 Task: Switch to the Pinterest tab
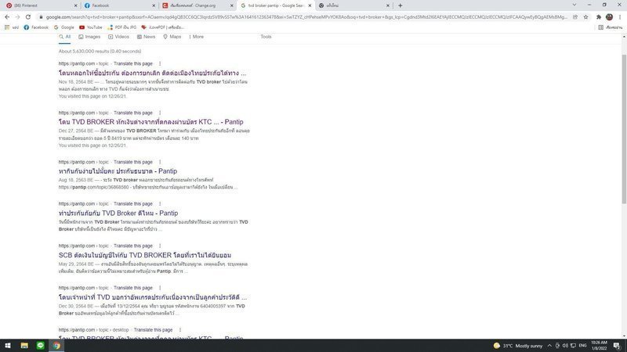(x=35, y=5)
